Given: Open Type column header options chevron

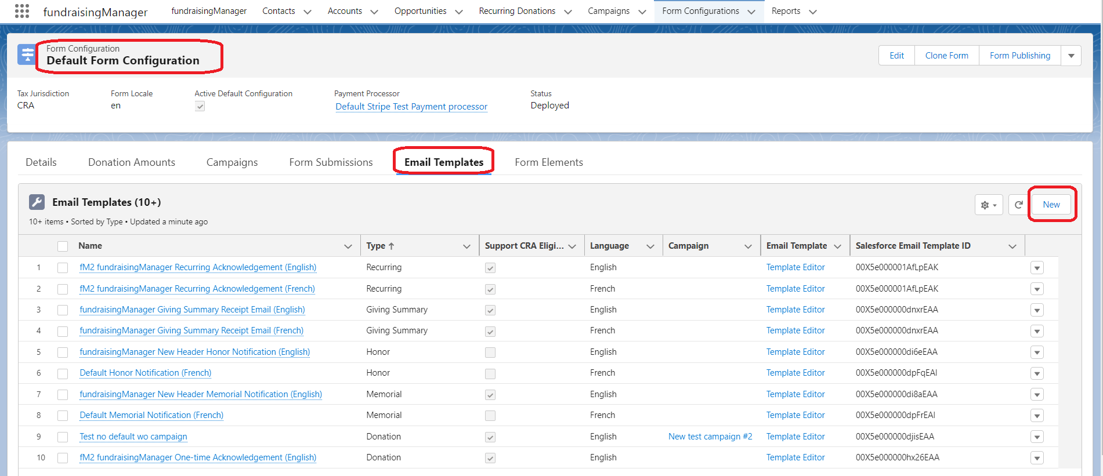Looking at the screenshot, I should [466, 246].
